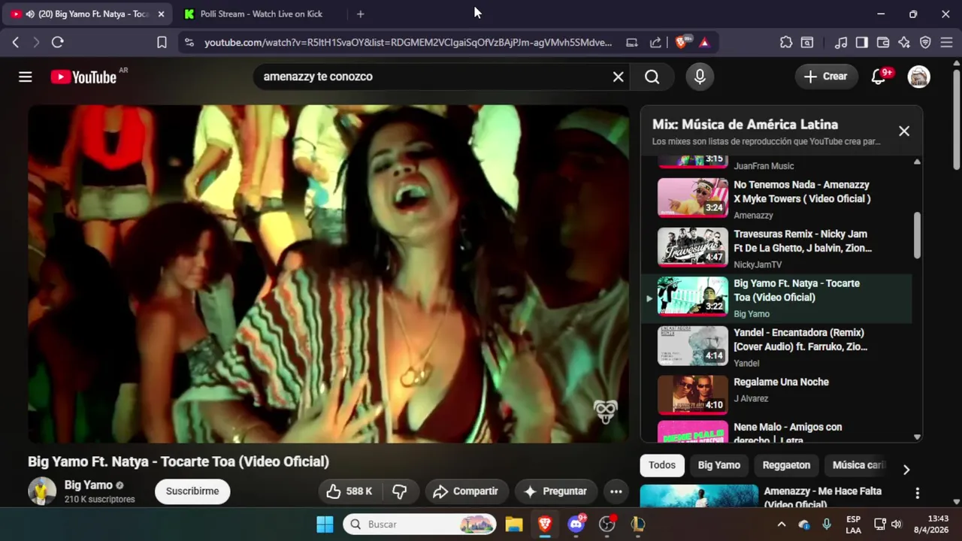Open the browser Extensions puzzle icon

[x=786, y=43]
